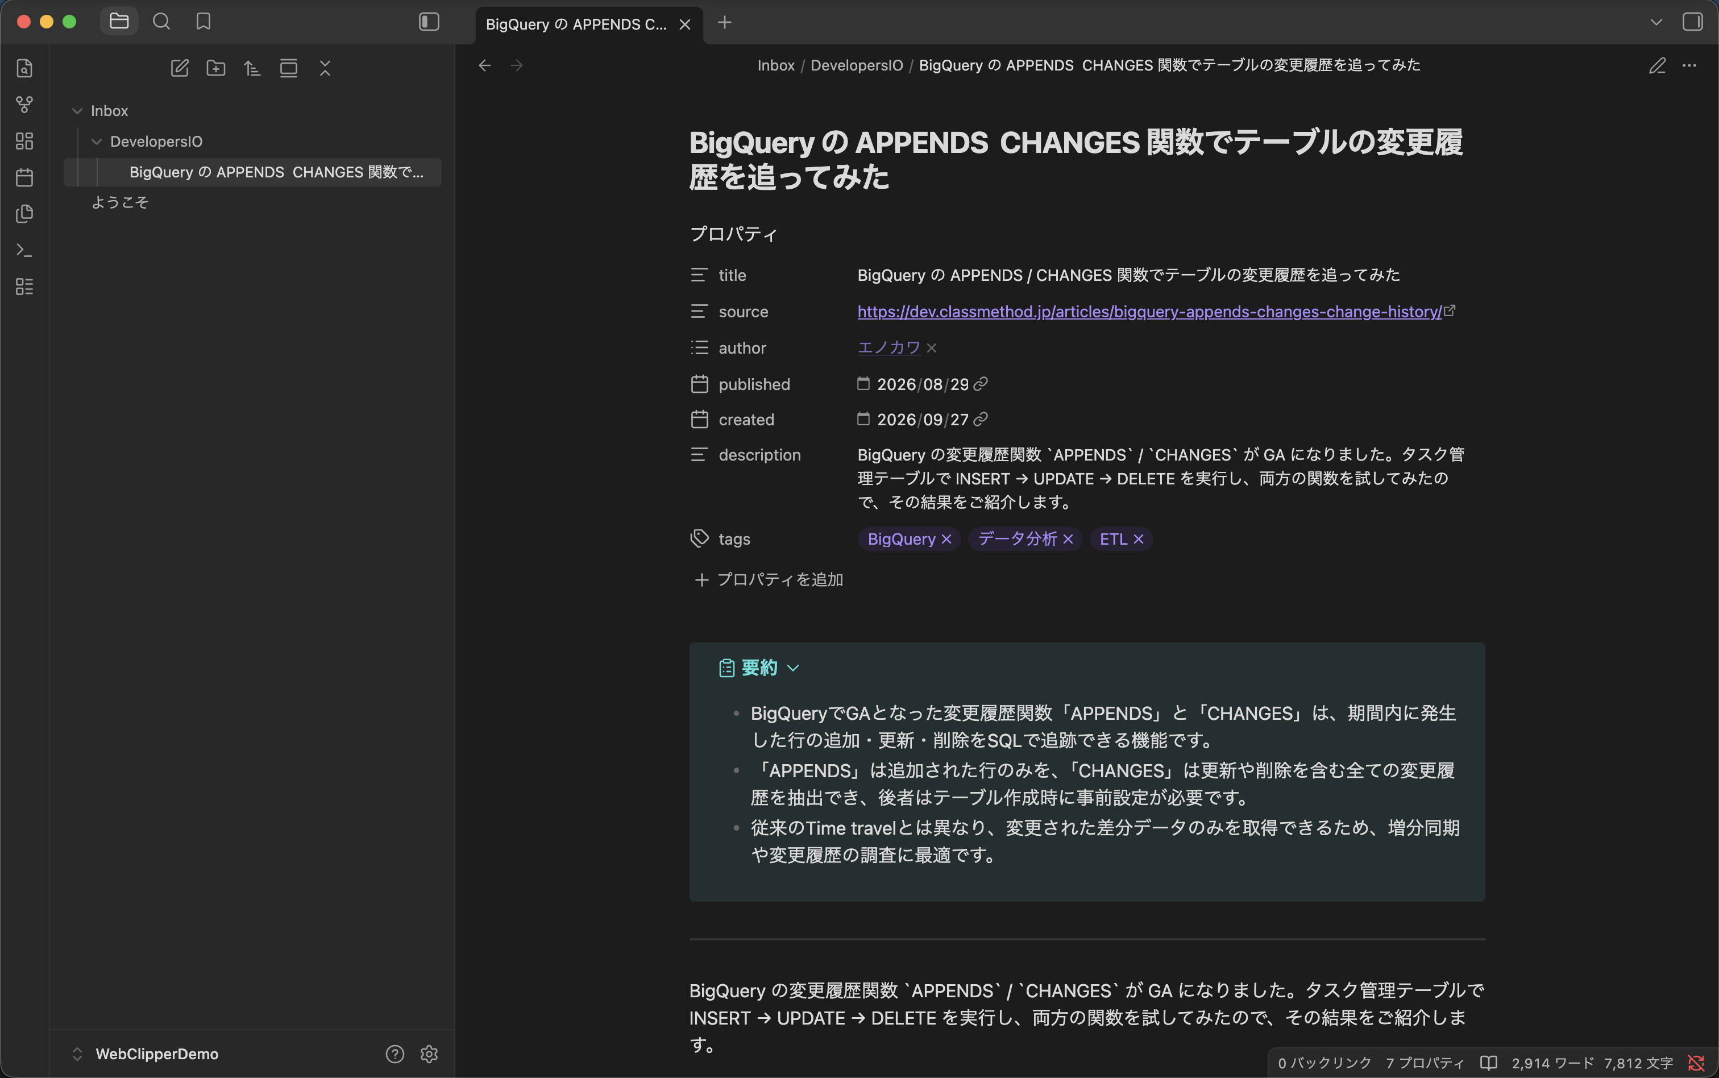Open the classmethod source URL link
The width and height of the screenshot is (1719, 1078).
[1149, 312]
